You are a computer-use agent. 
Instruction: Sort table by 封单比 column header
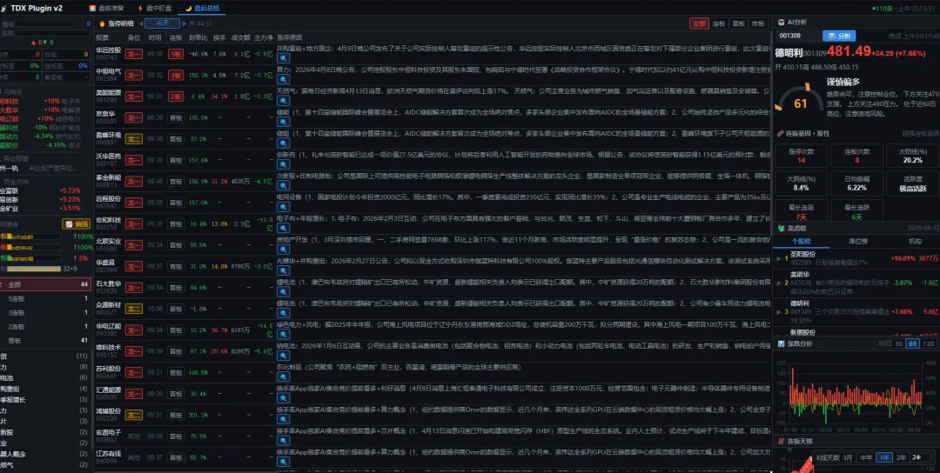pos(198,37)
